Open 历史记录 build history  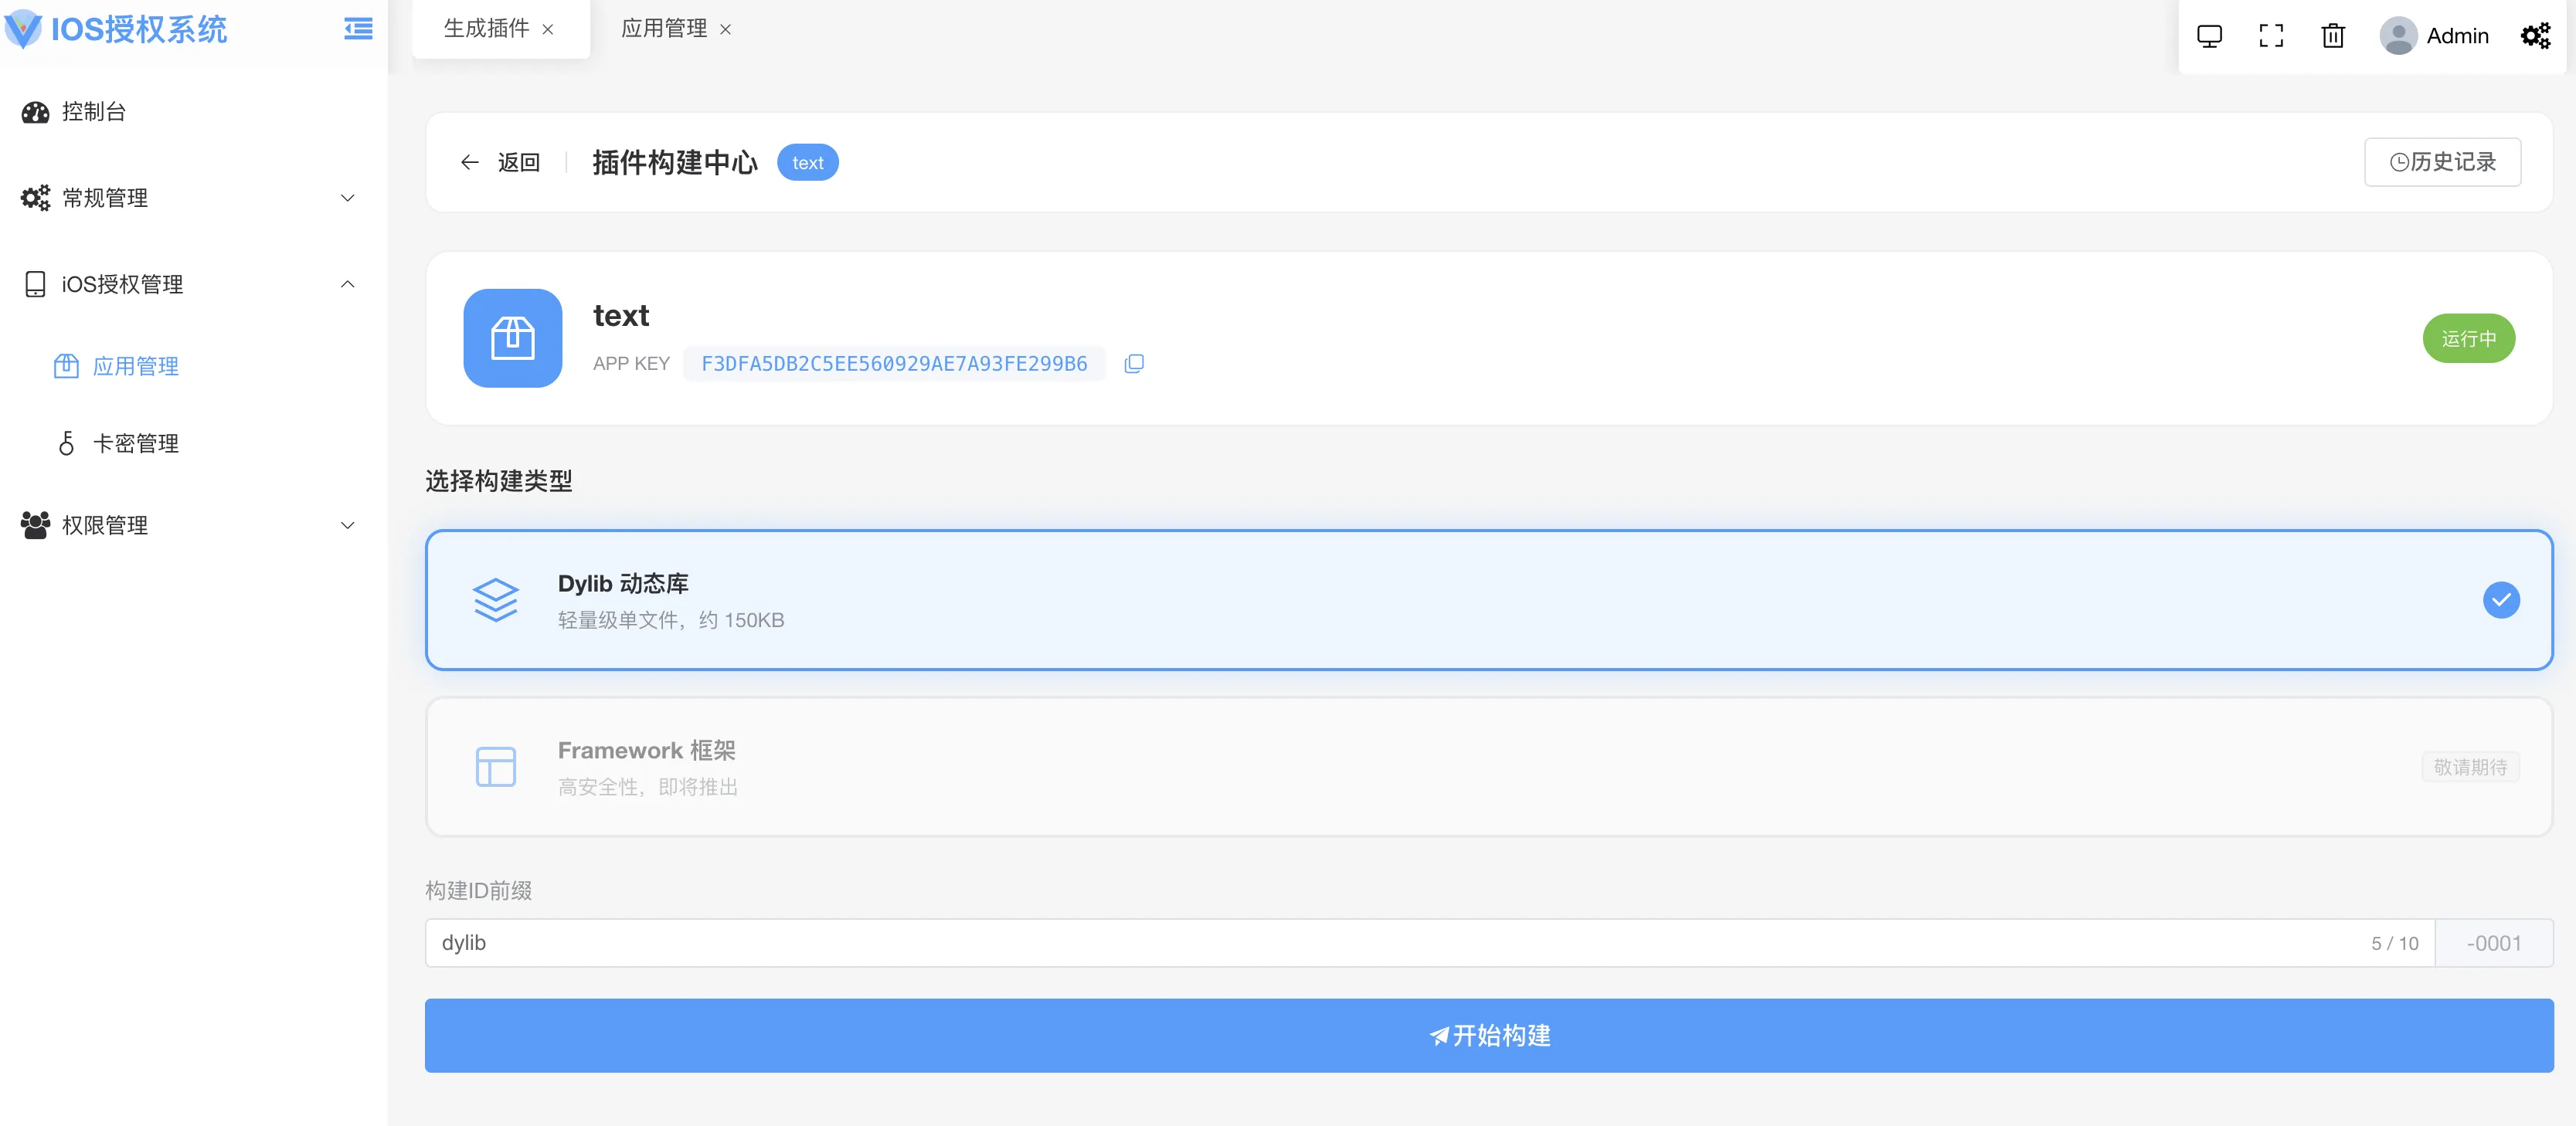pyautogui.click(x=2442, y=161)
